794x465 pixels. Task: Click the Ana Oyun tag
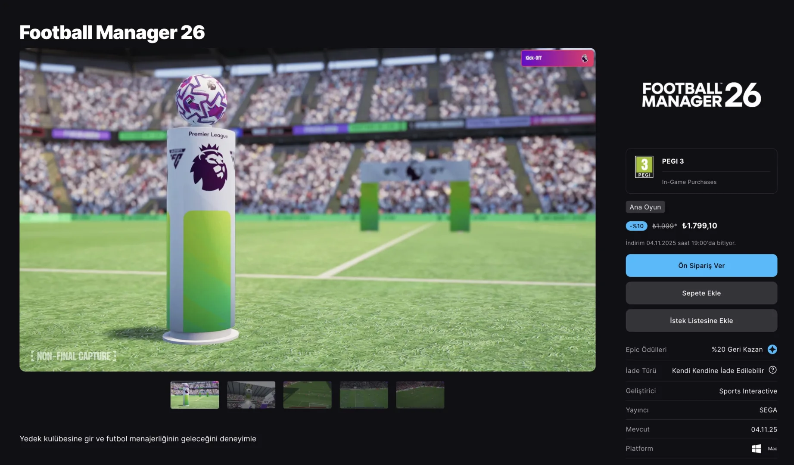click(645, 207)
